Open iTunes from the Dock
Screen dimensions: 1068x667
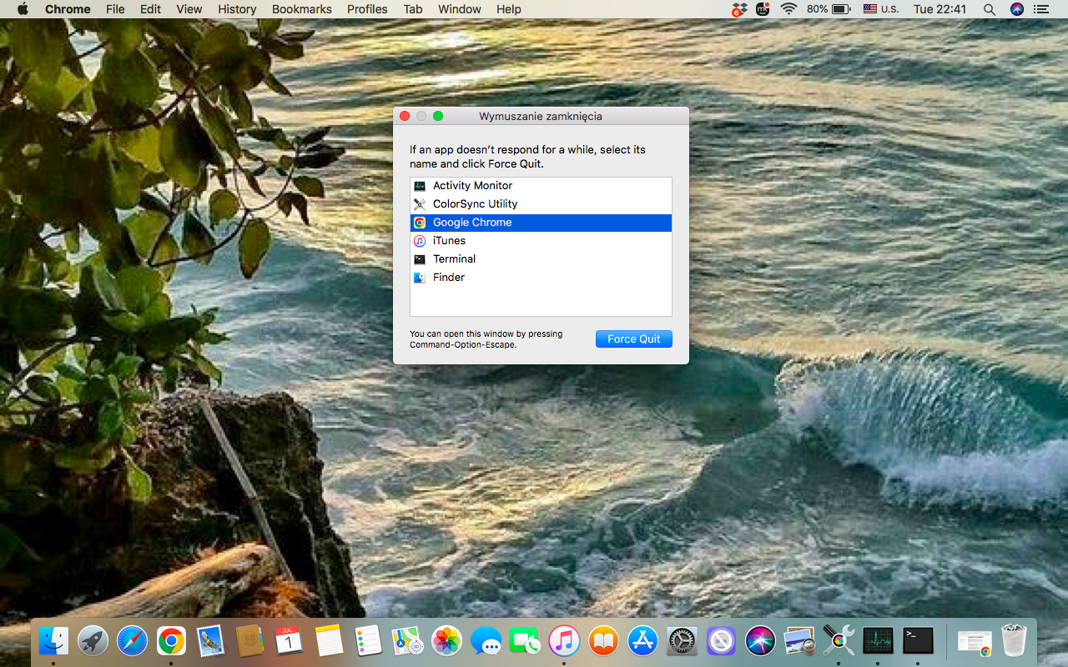[x=563, y=641]
